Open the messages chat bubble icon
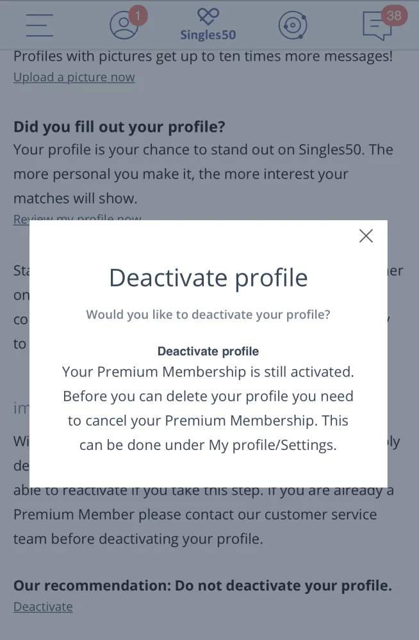Screen dimensions: 419x640 (x=377, y=26)
